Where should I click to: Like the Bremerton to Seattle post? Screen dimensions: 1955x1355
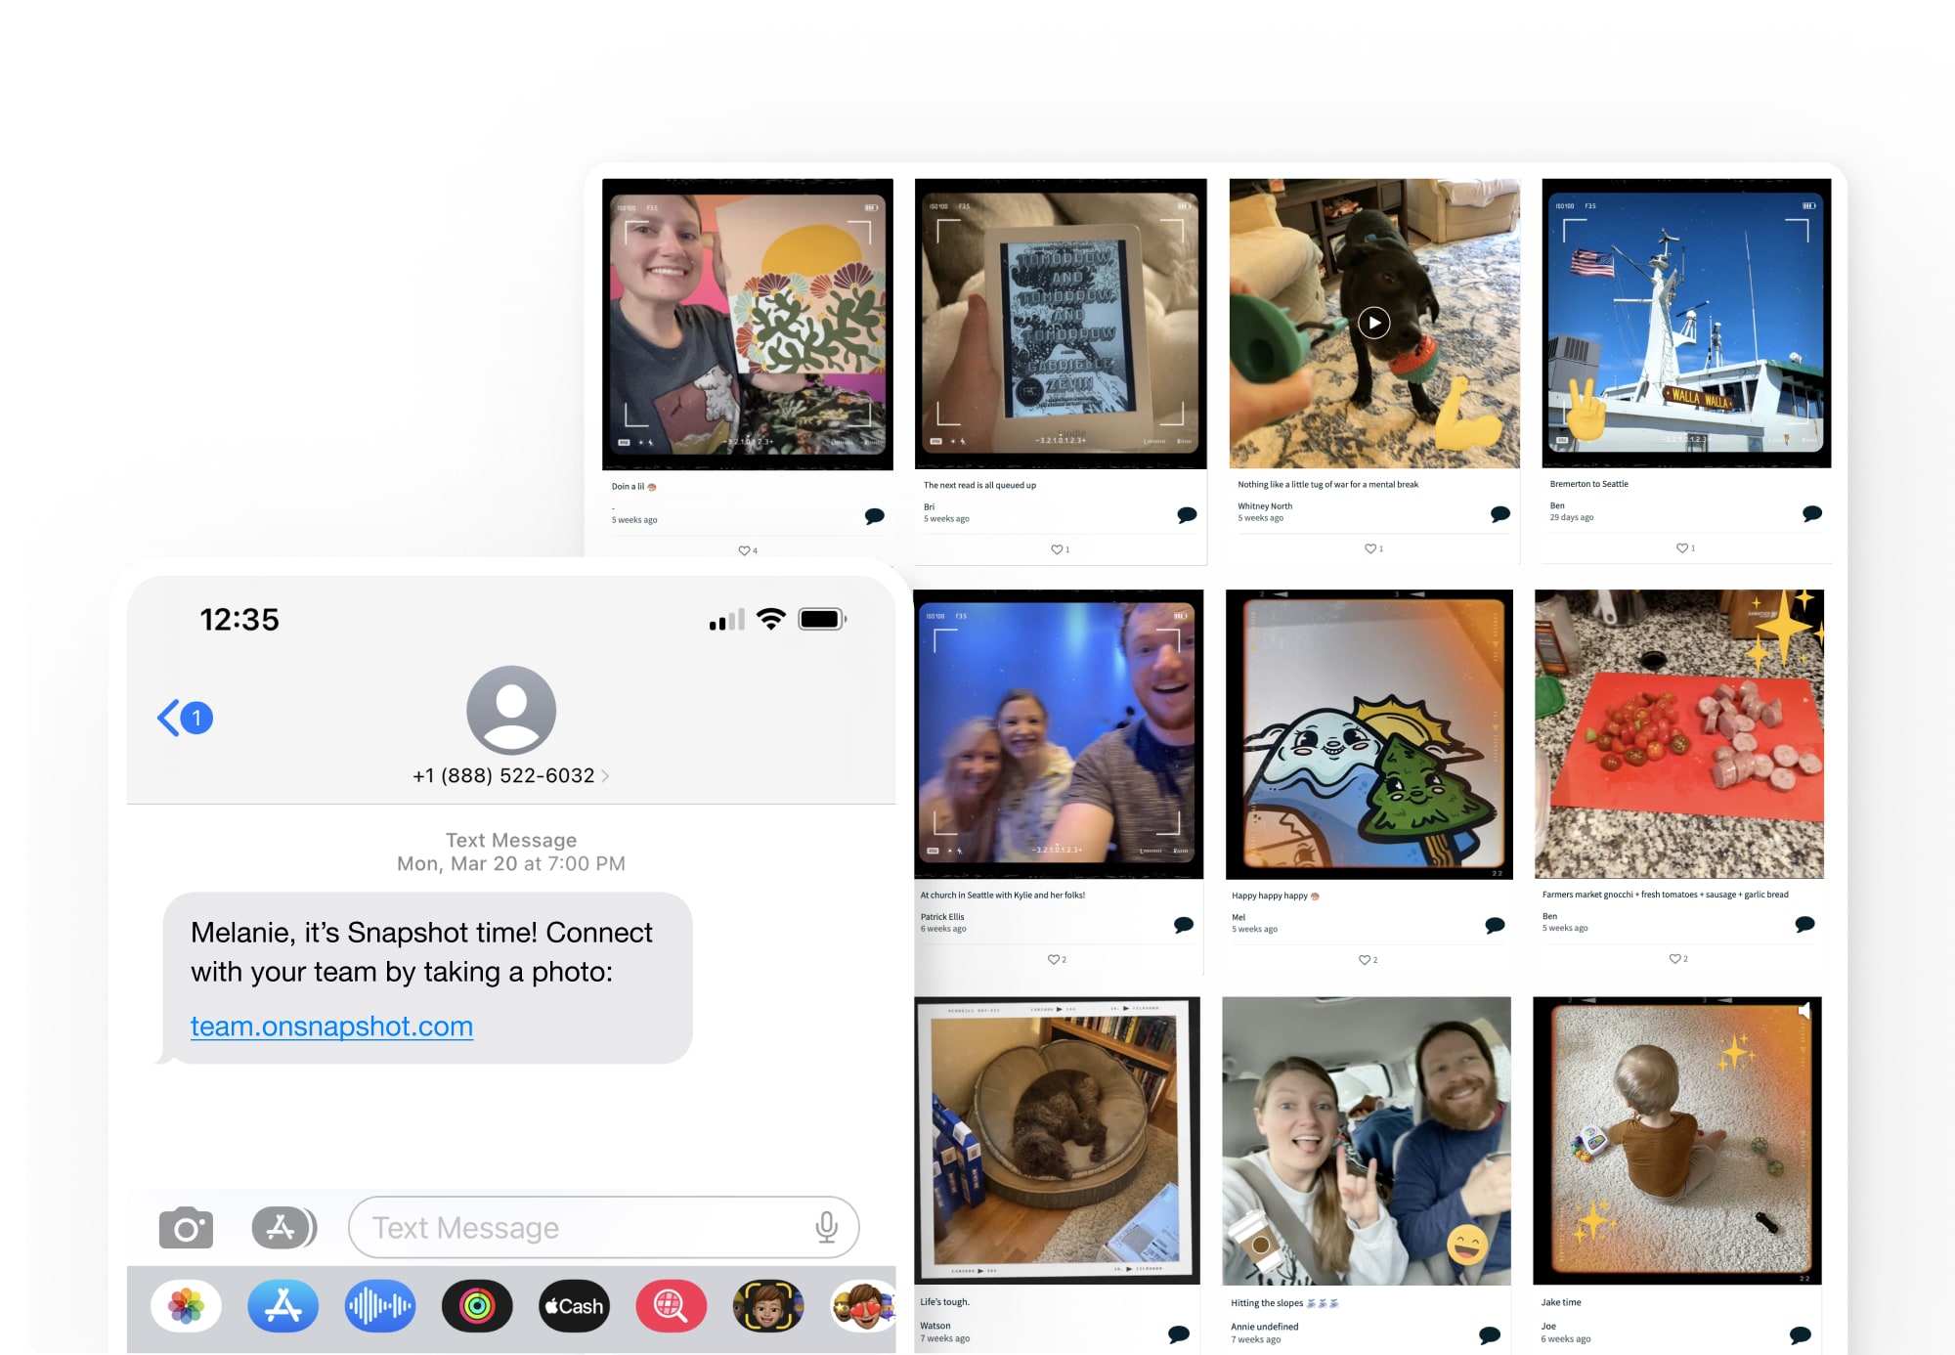(1681, 548)
